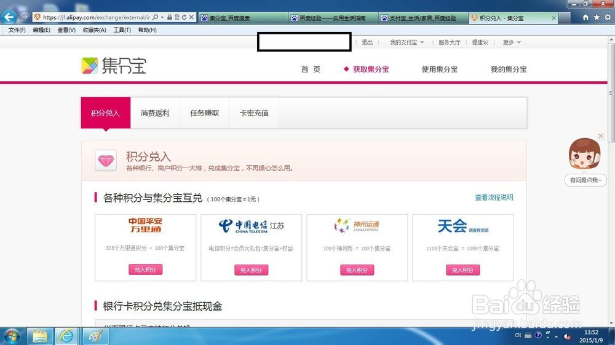Image resolution: width=615 pixels, height=345 pixels.
Task: Click the search magnifier in address bar
Action: [x=156, y=17]
